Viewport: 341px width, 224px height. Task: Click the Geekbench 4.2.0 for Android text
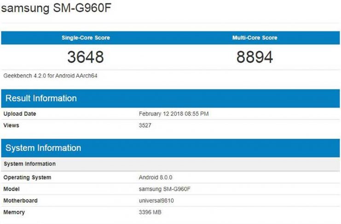pyautogui.click(x=50, y=75)
